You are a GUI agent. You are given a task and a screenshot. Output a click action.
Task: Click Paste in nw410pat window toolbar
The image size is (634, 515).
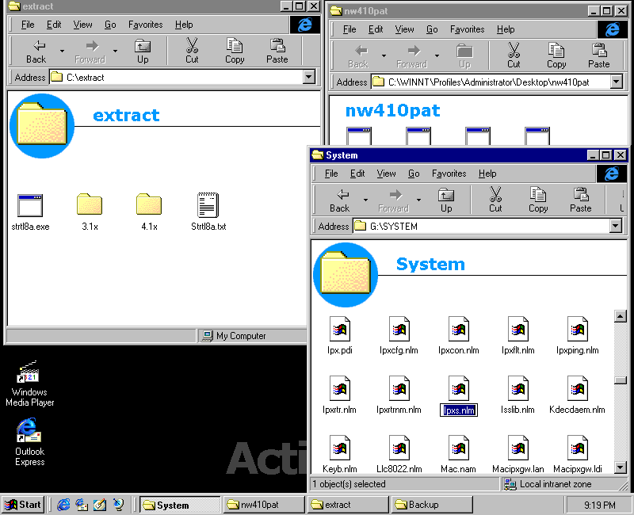[599, 55]
